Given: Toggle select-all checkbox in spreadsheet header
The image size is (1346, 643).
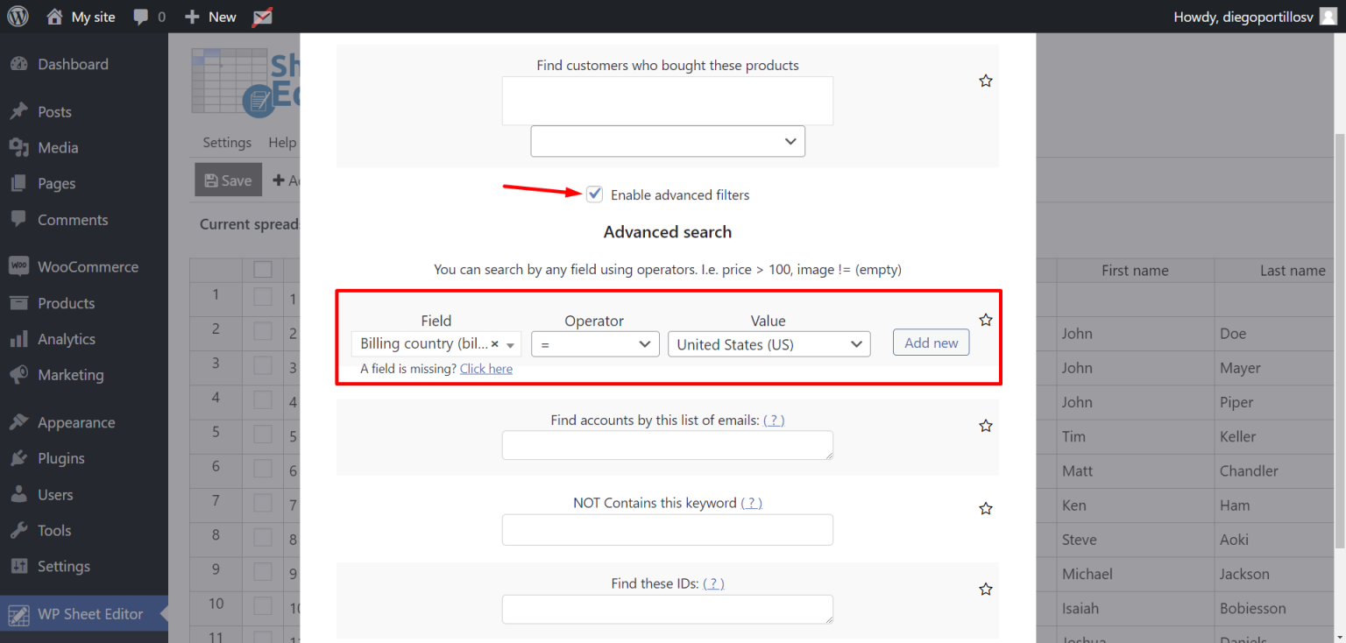Looking at the screenshot, I should tap(263, 270).
